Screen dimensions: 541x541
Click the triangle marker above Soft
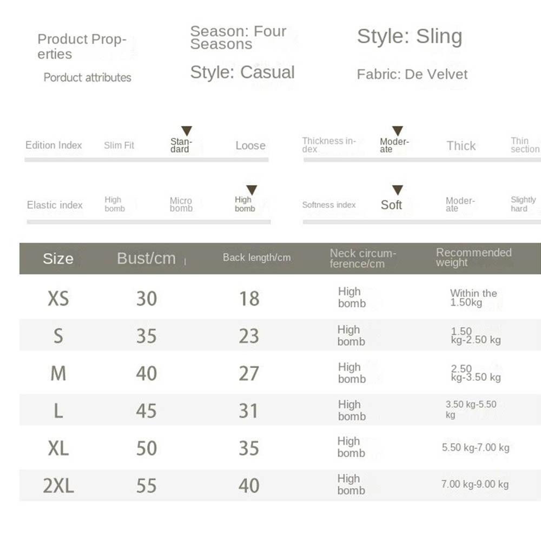point(398,190)
